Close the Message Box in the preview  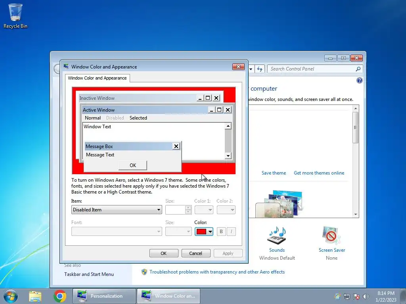(176, 146)
